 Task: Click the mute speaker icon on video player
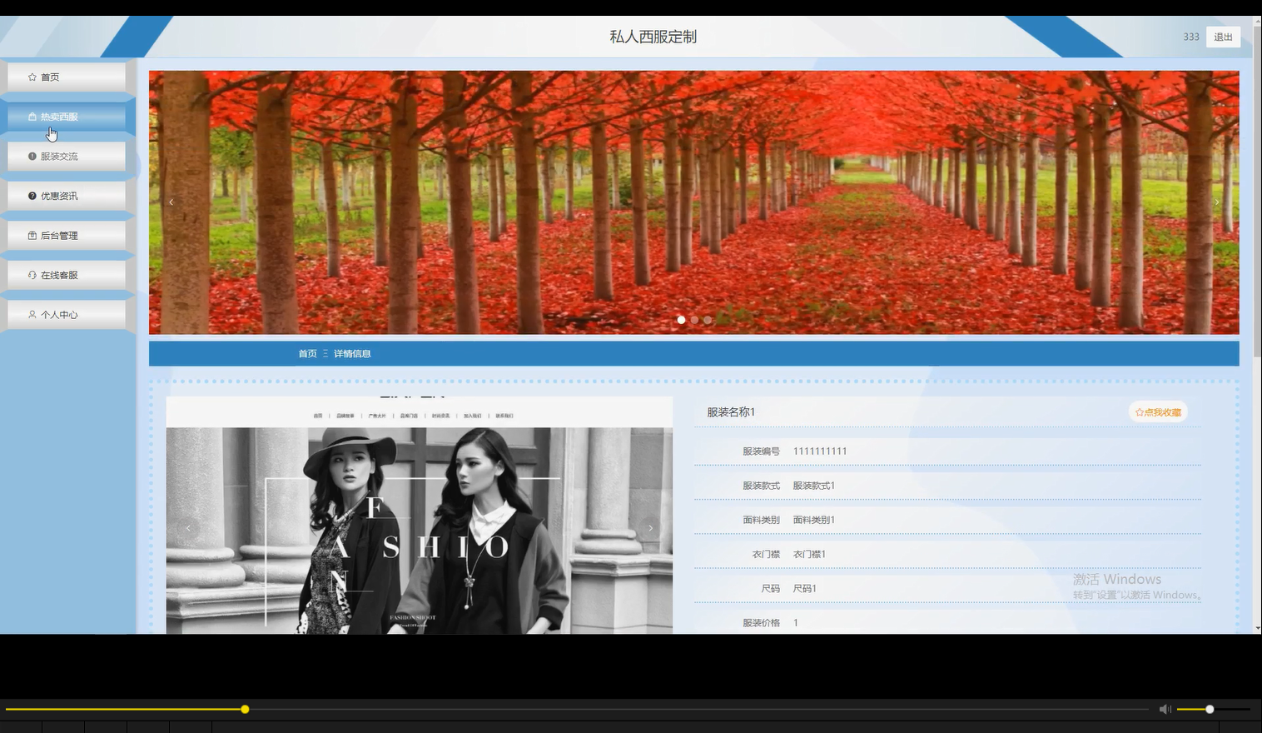click(1165, 709)
